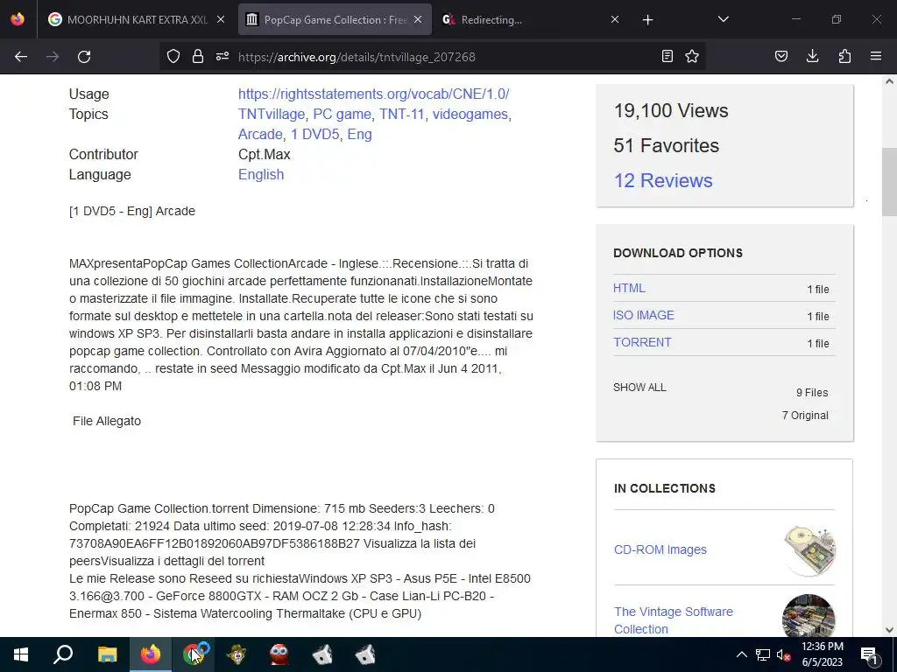Open the Windows Start menu
897x672 pixels.
[21, 654]
